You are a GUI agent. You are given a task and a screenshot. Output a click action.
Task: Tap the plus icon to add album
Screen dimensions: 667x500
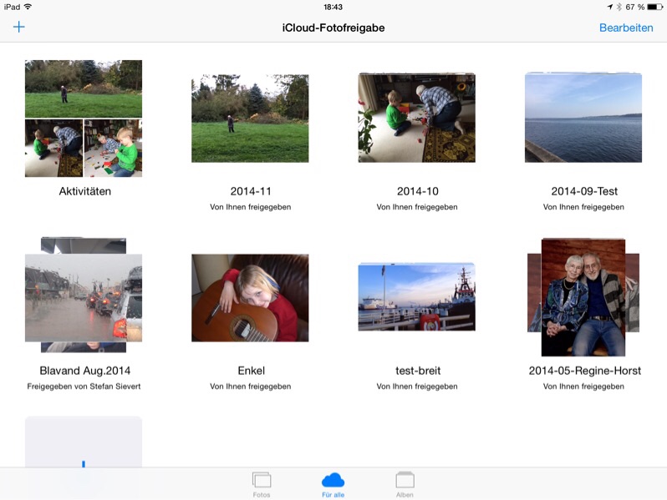click(x=18, y=27)
